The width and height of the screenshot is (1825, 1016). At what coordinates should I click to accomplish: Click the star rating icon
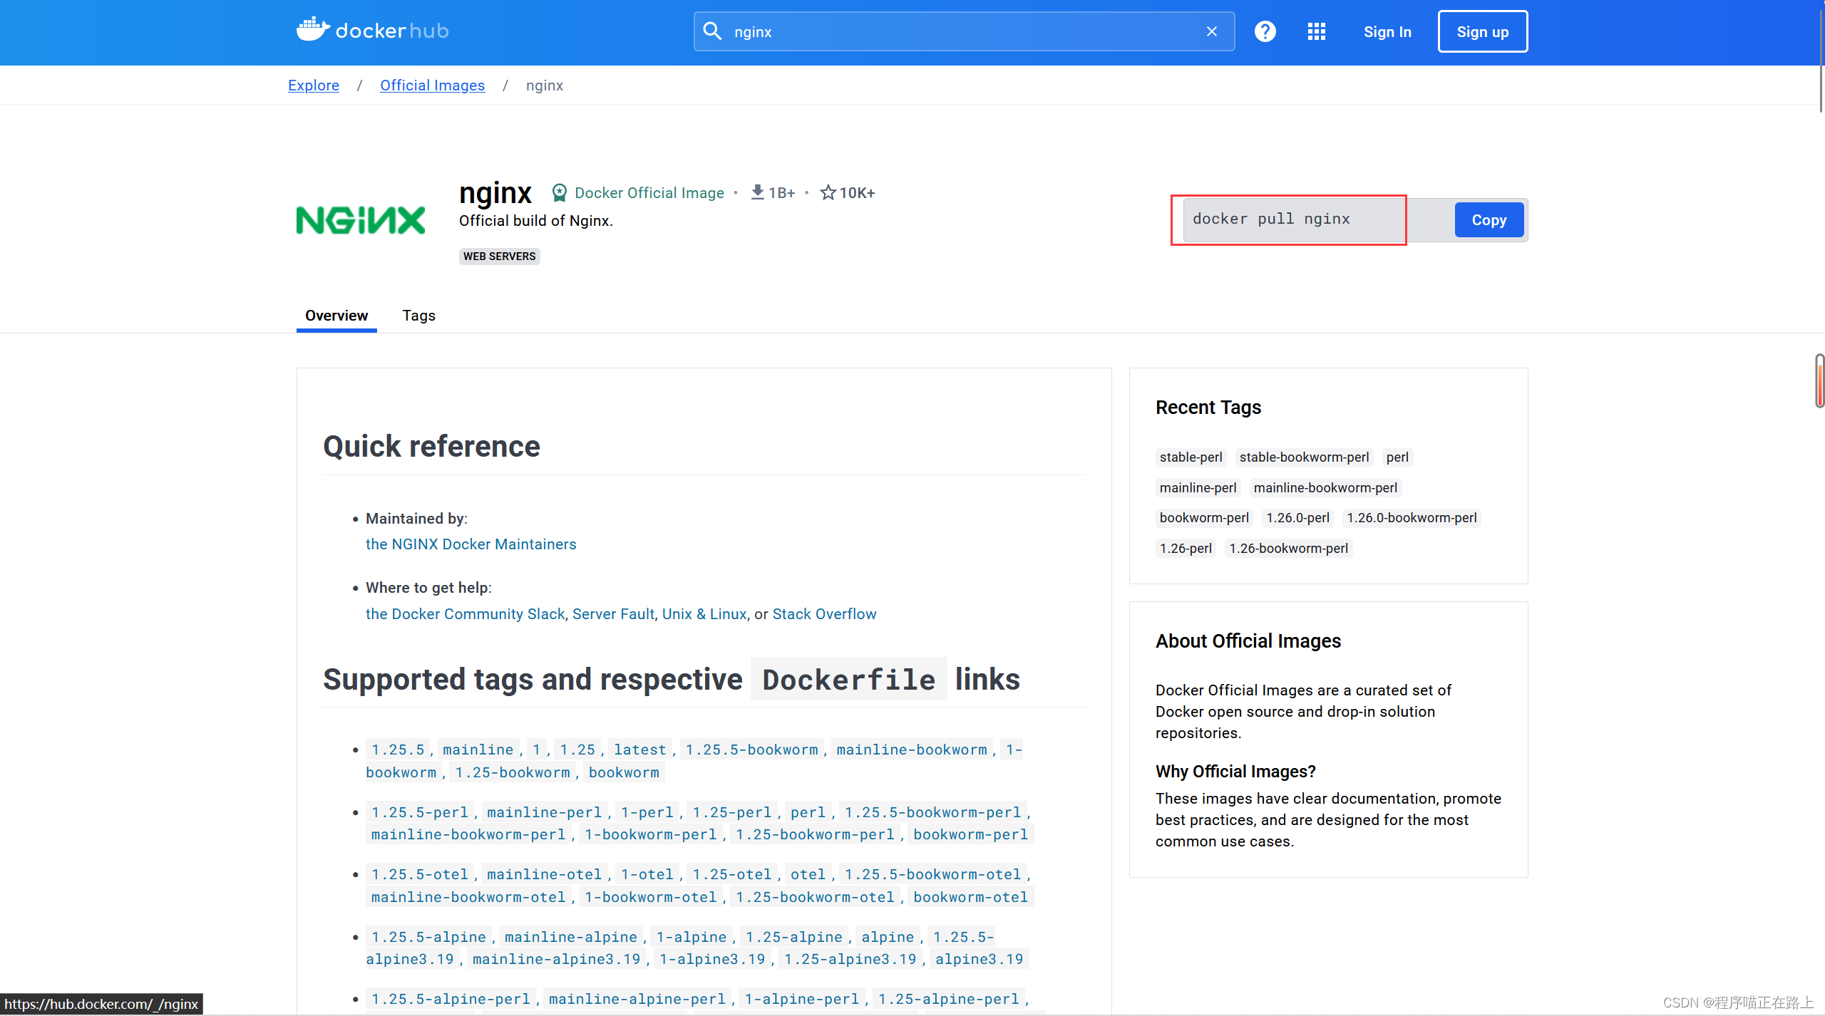(828, 192)
